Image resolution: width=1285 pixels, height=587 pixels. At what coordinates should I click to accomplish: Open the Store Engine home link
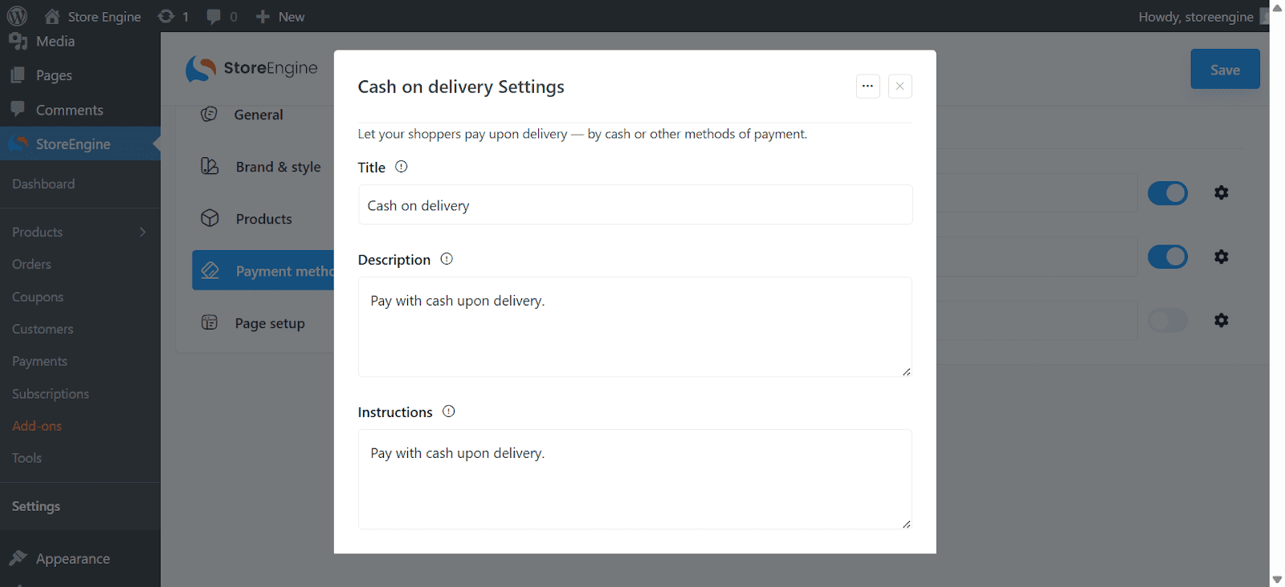[92, 16]
